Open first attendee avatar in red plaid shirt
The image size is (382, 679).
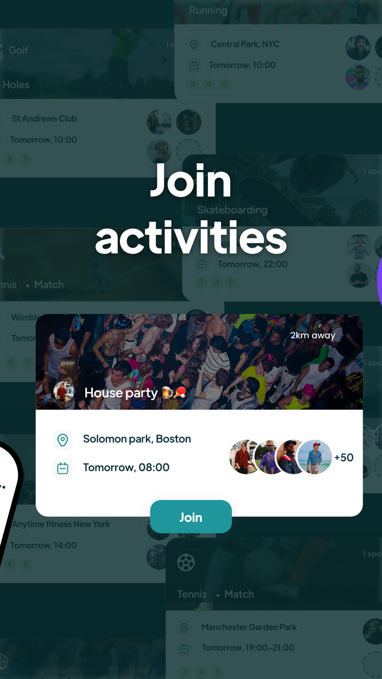(244, 457)
